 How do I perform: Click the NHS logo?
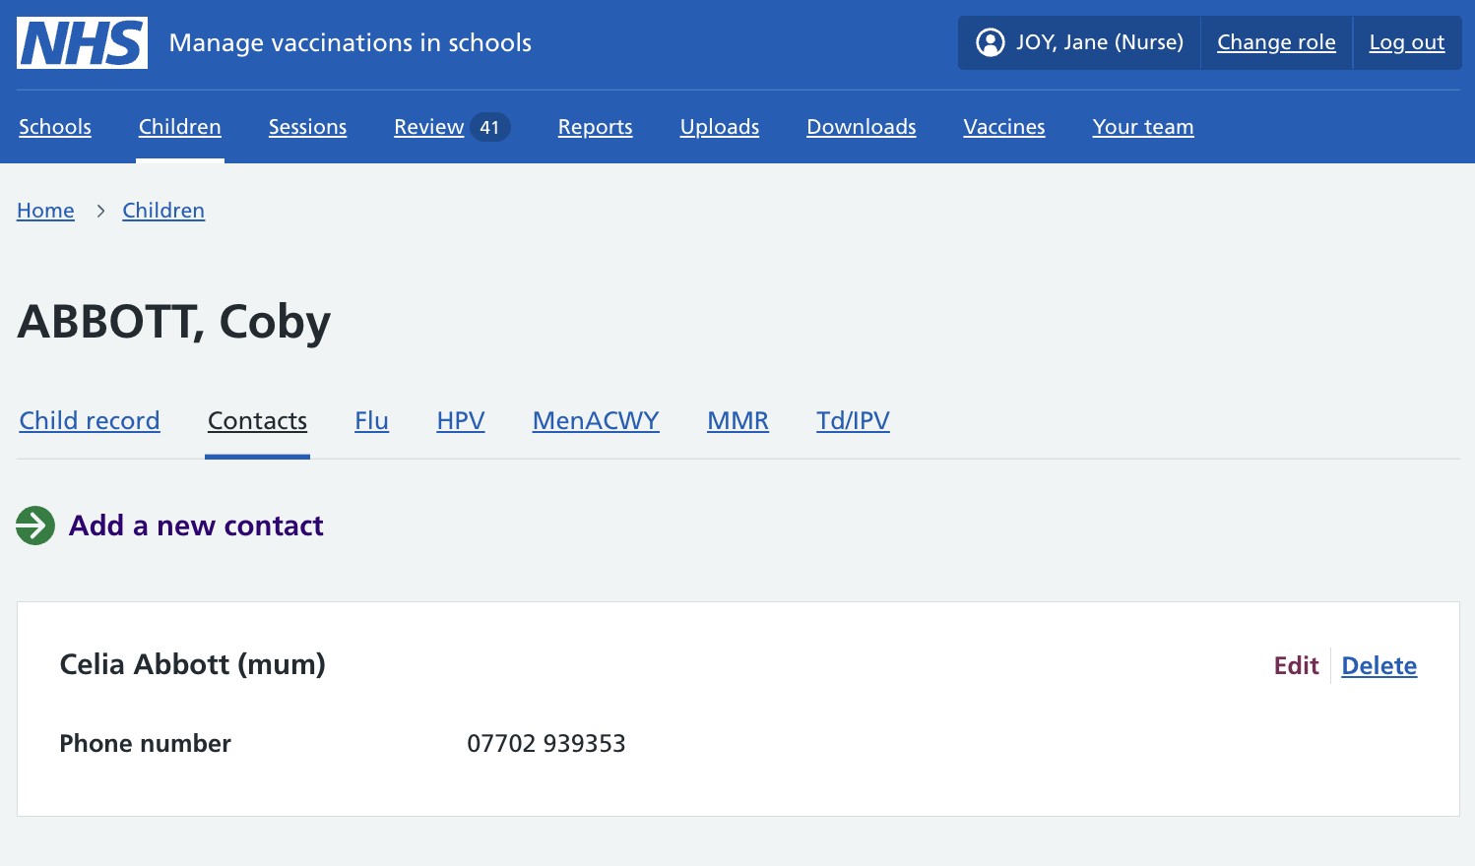pyautogui.click(x=82, y=42)
